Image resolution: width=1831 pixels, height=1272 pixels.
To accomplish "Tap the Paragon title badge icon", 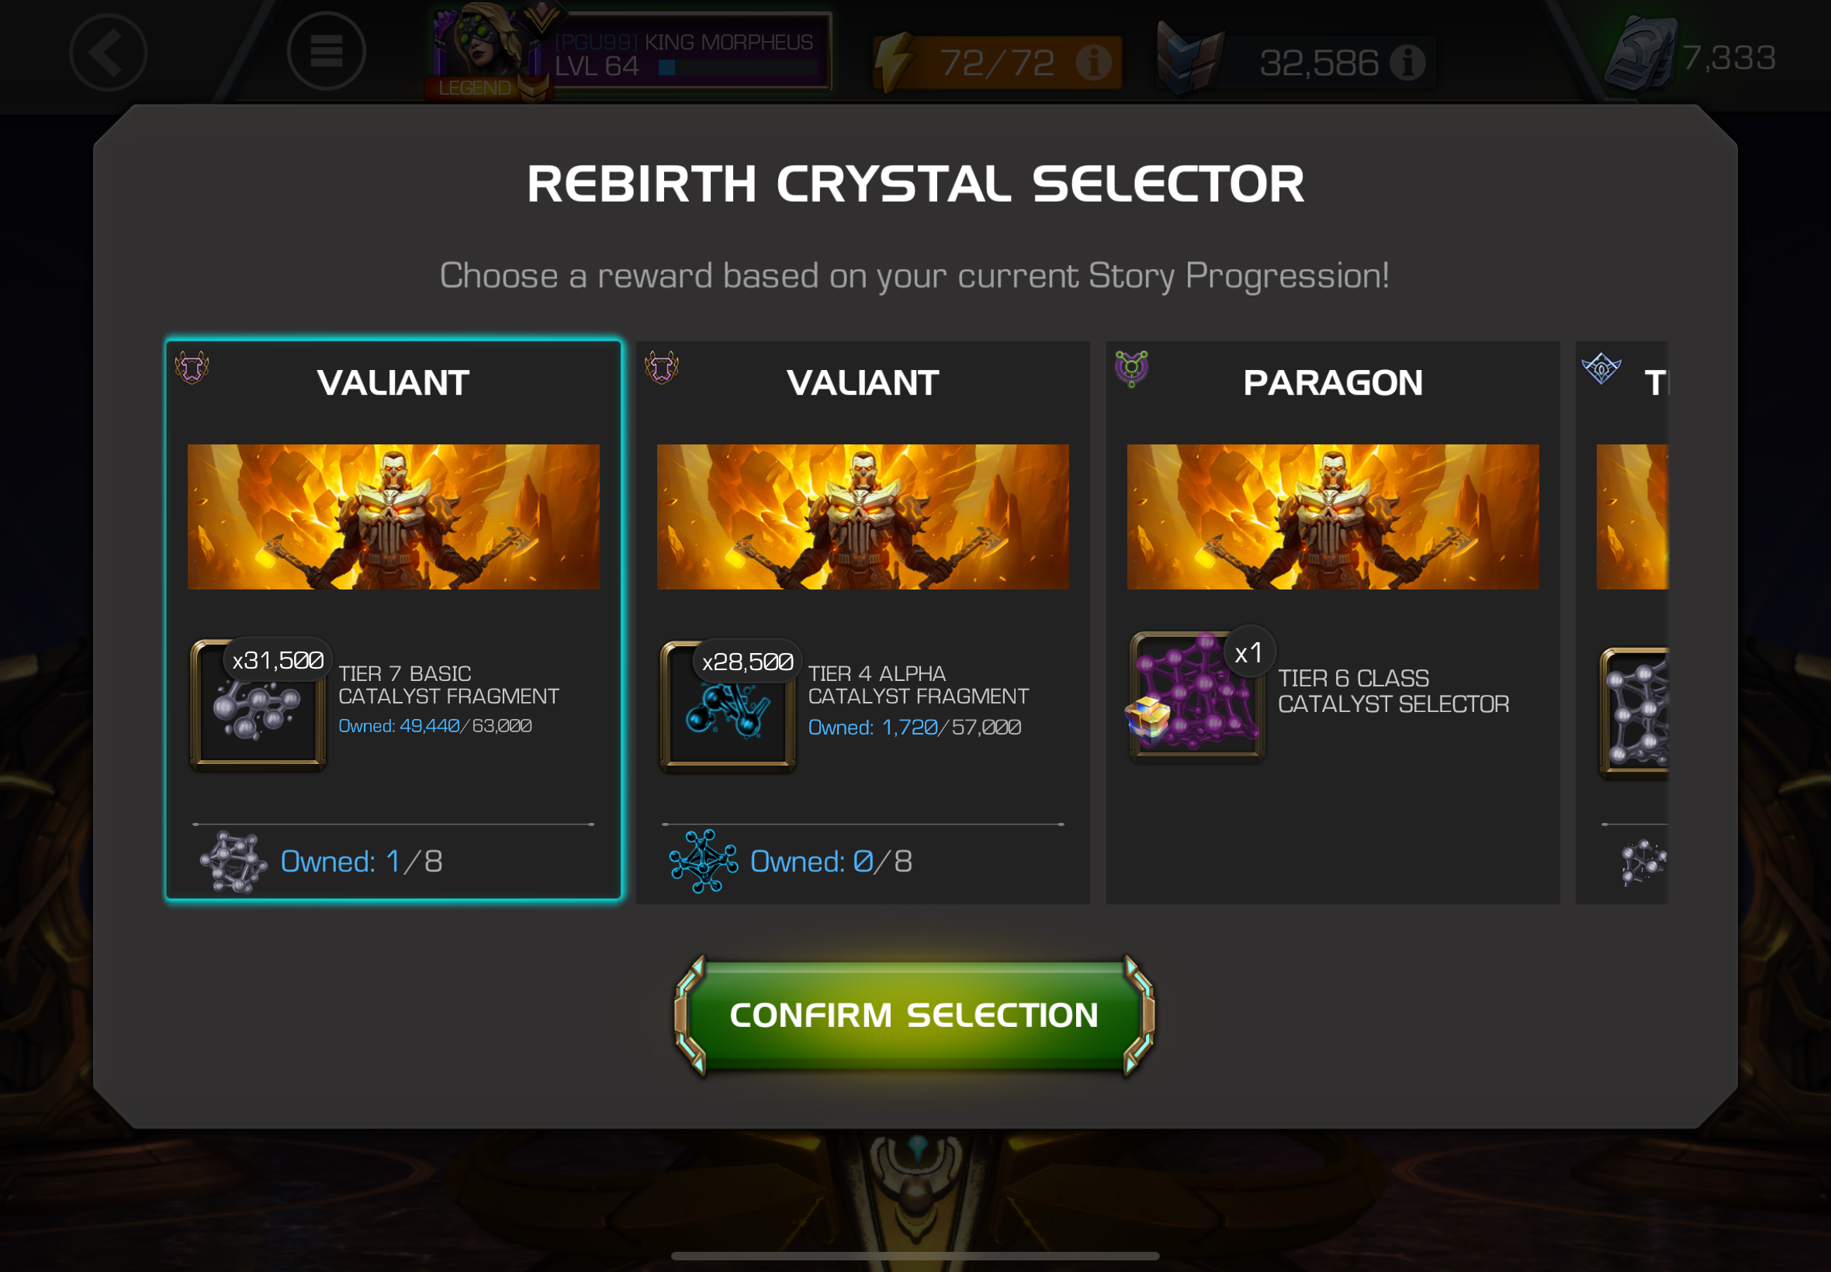I will [x=1131, y=368].
